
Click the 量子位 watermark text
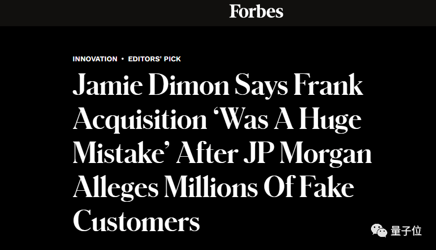406,231
